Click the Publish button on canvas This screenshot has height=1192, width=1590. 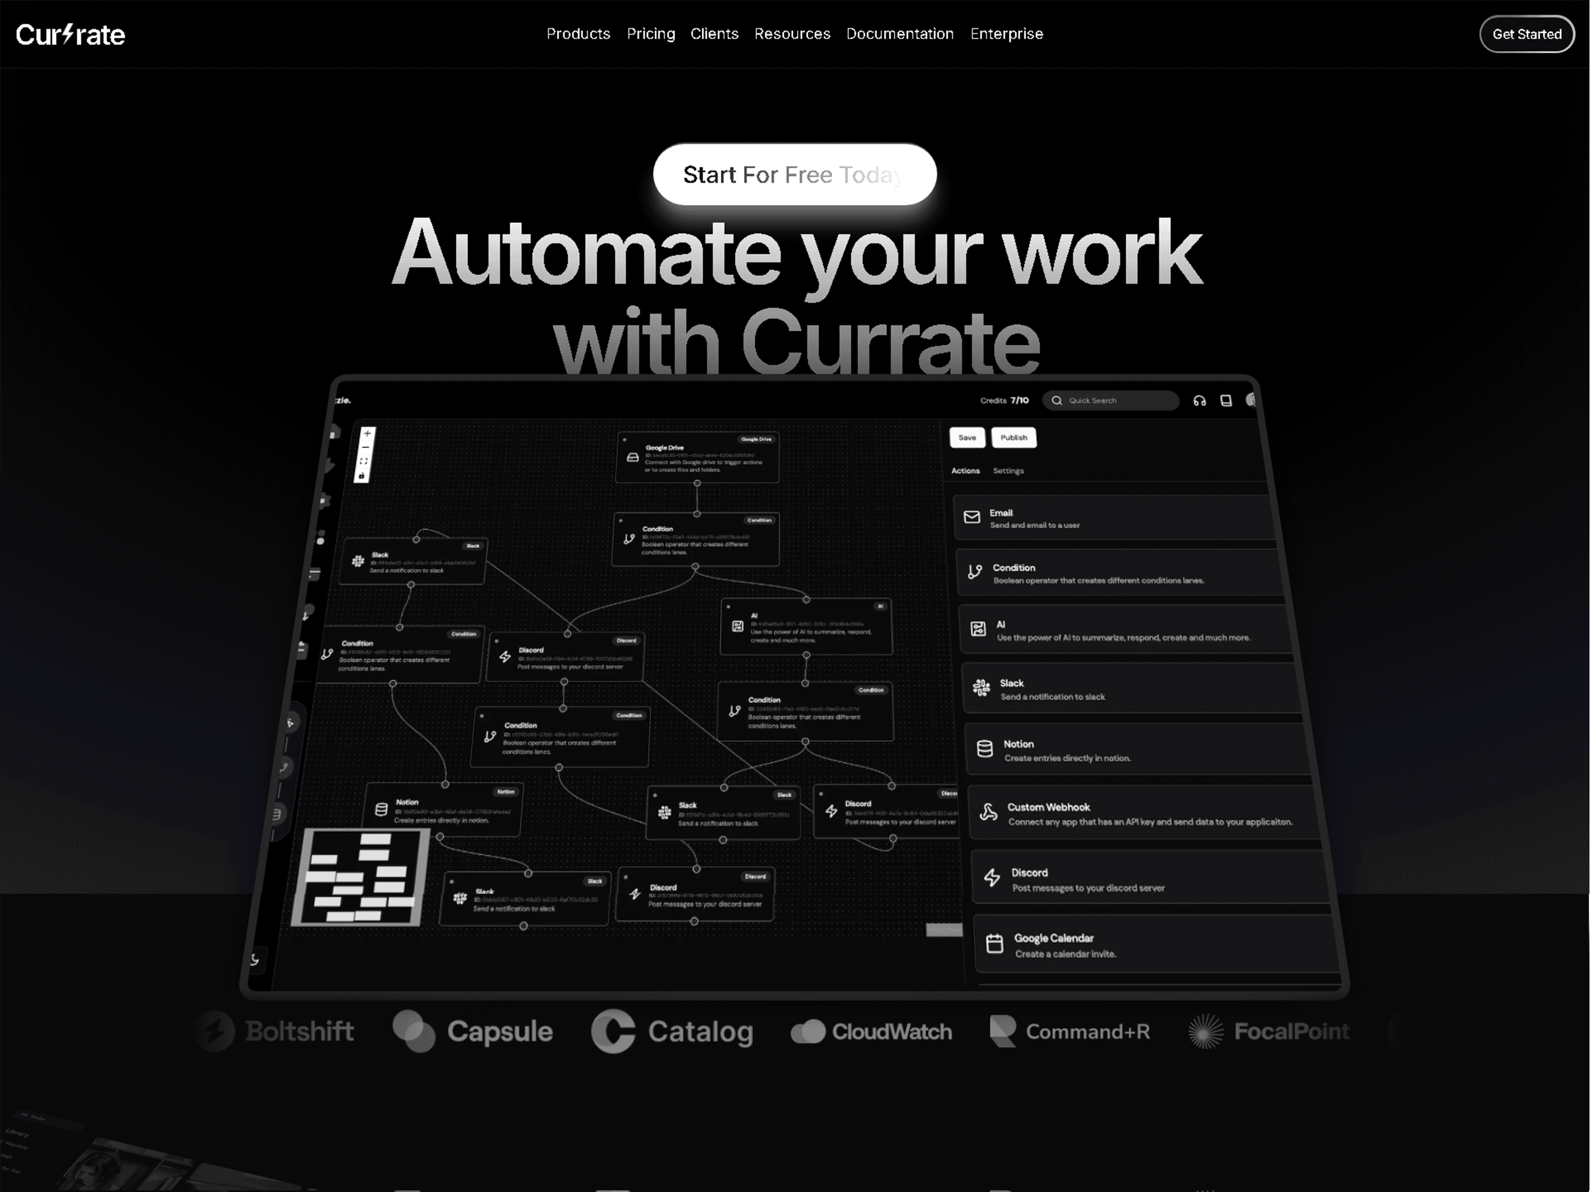pos(1013,437)
